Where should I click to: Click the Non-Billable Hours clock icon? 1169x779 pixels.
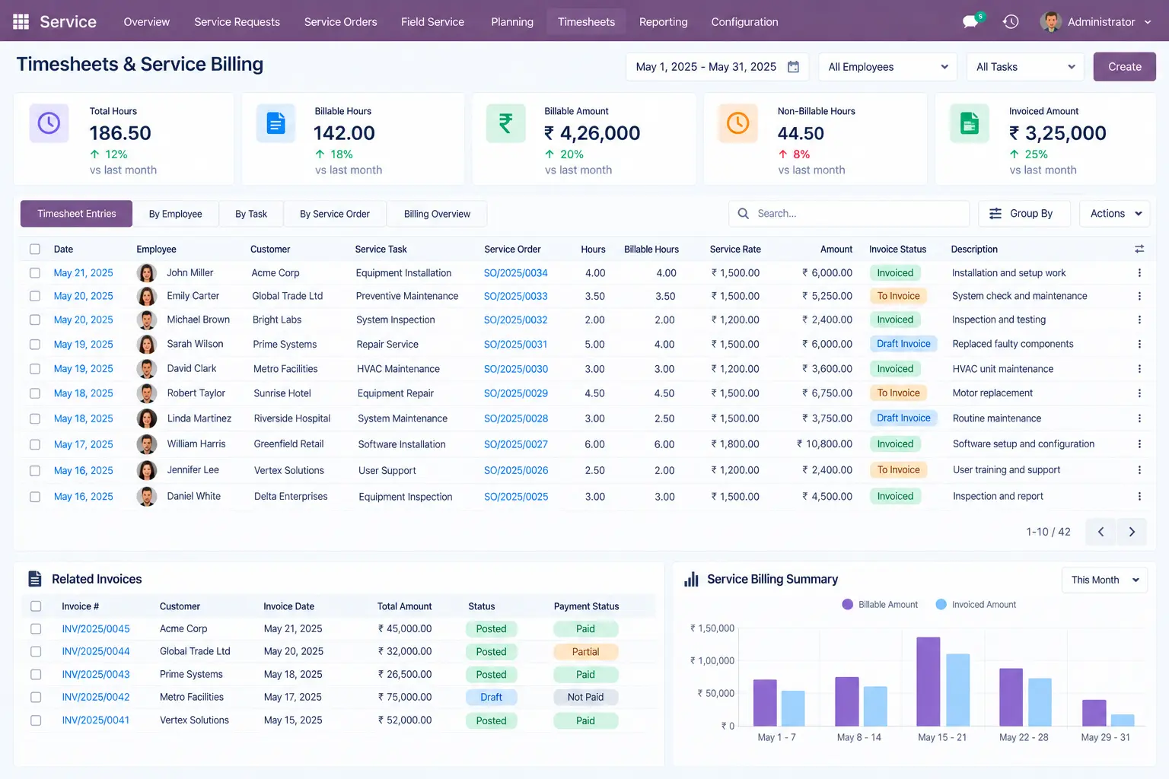[x=738, y=122]
